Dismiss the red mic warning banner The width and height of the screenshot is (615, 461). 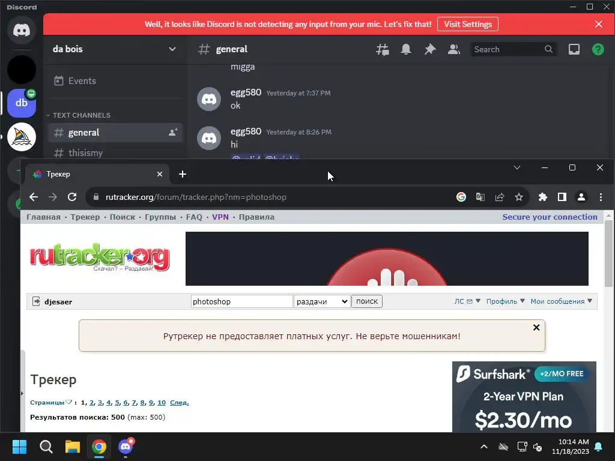(x=599, y=24)
